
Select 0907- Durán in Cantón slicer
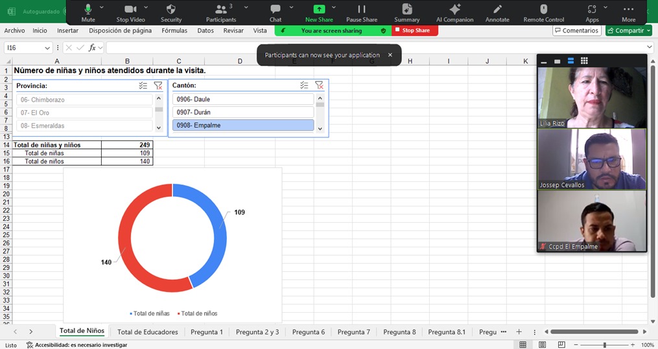[x=242, y=112]
